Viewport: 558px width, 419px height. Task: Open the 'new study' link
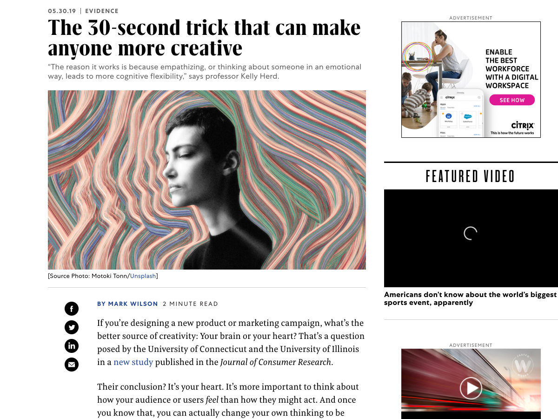(x=133, y=362)
